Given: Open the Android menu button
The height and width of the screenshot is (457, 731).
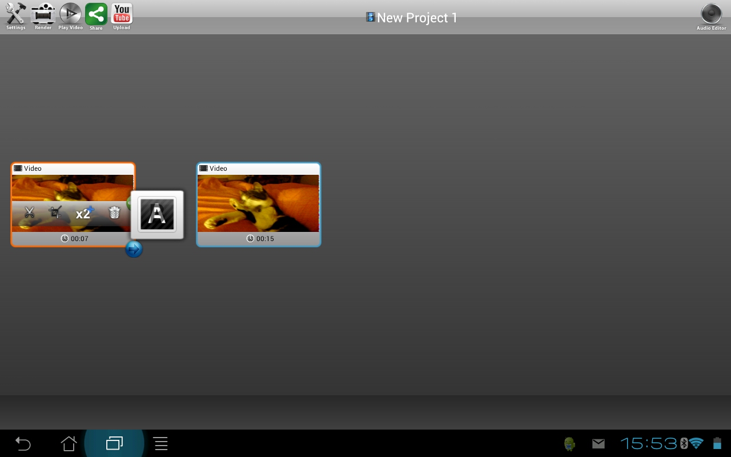Looking at the screenshot, I should pos(160,443).
